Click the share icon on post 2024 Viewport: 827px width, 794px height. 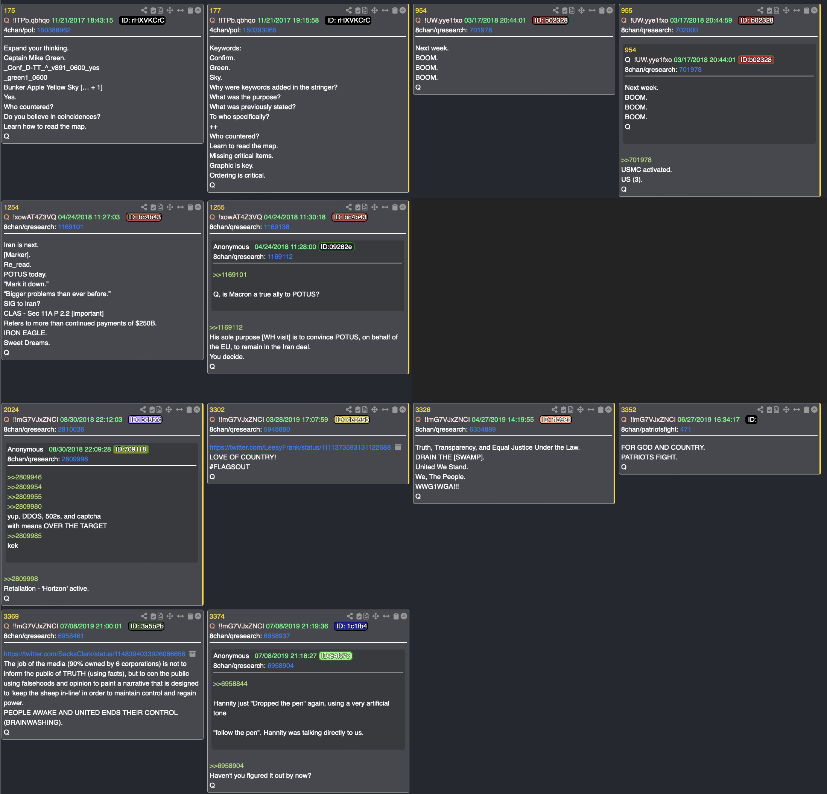143,410
